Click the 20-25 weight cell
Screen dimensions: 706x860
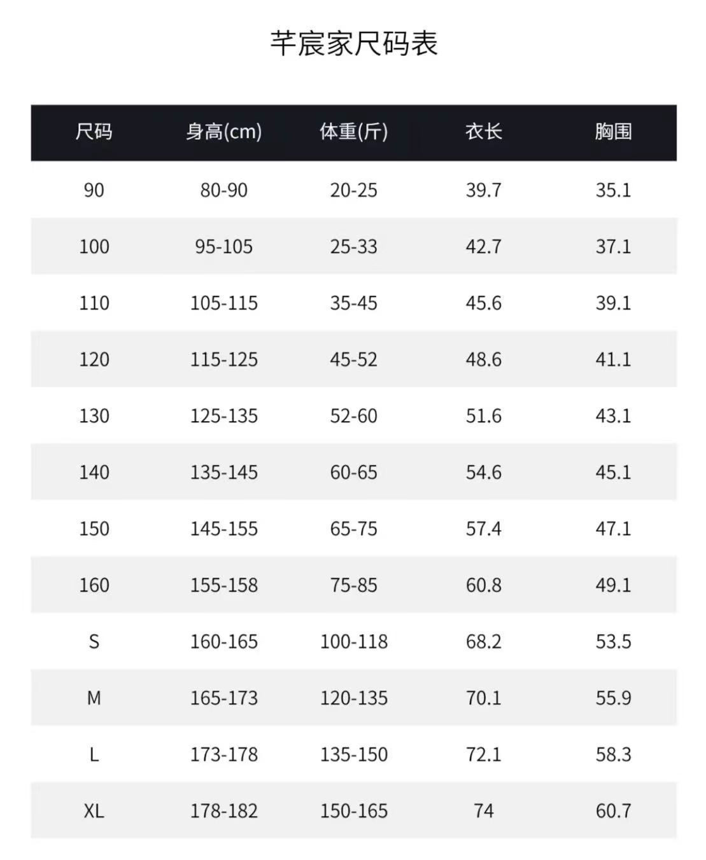click(x=353, y=190)
